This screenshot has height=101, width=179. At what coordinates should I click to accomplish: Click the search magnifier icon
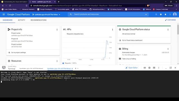coord(71,14)
